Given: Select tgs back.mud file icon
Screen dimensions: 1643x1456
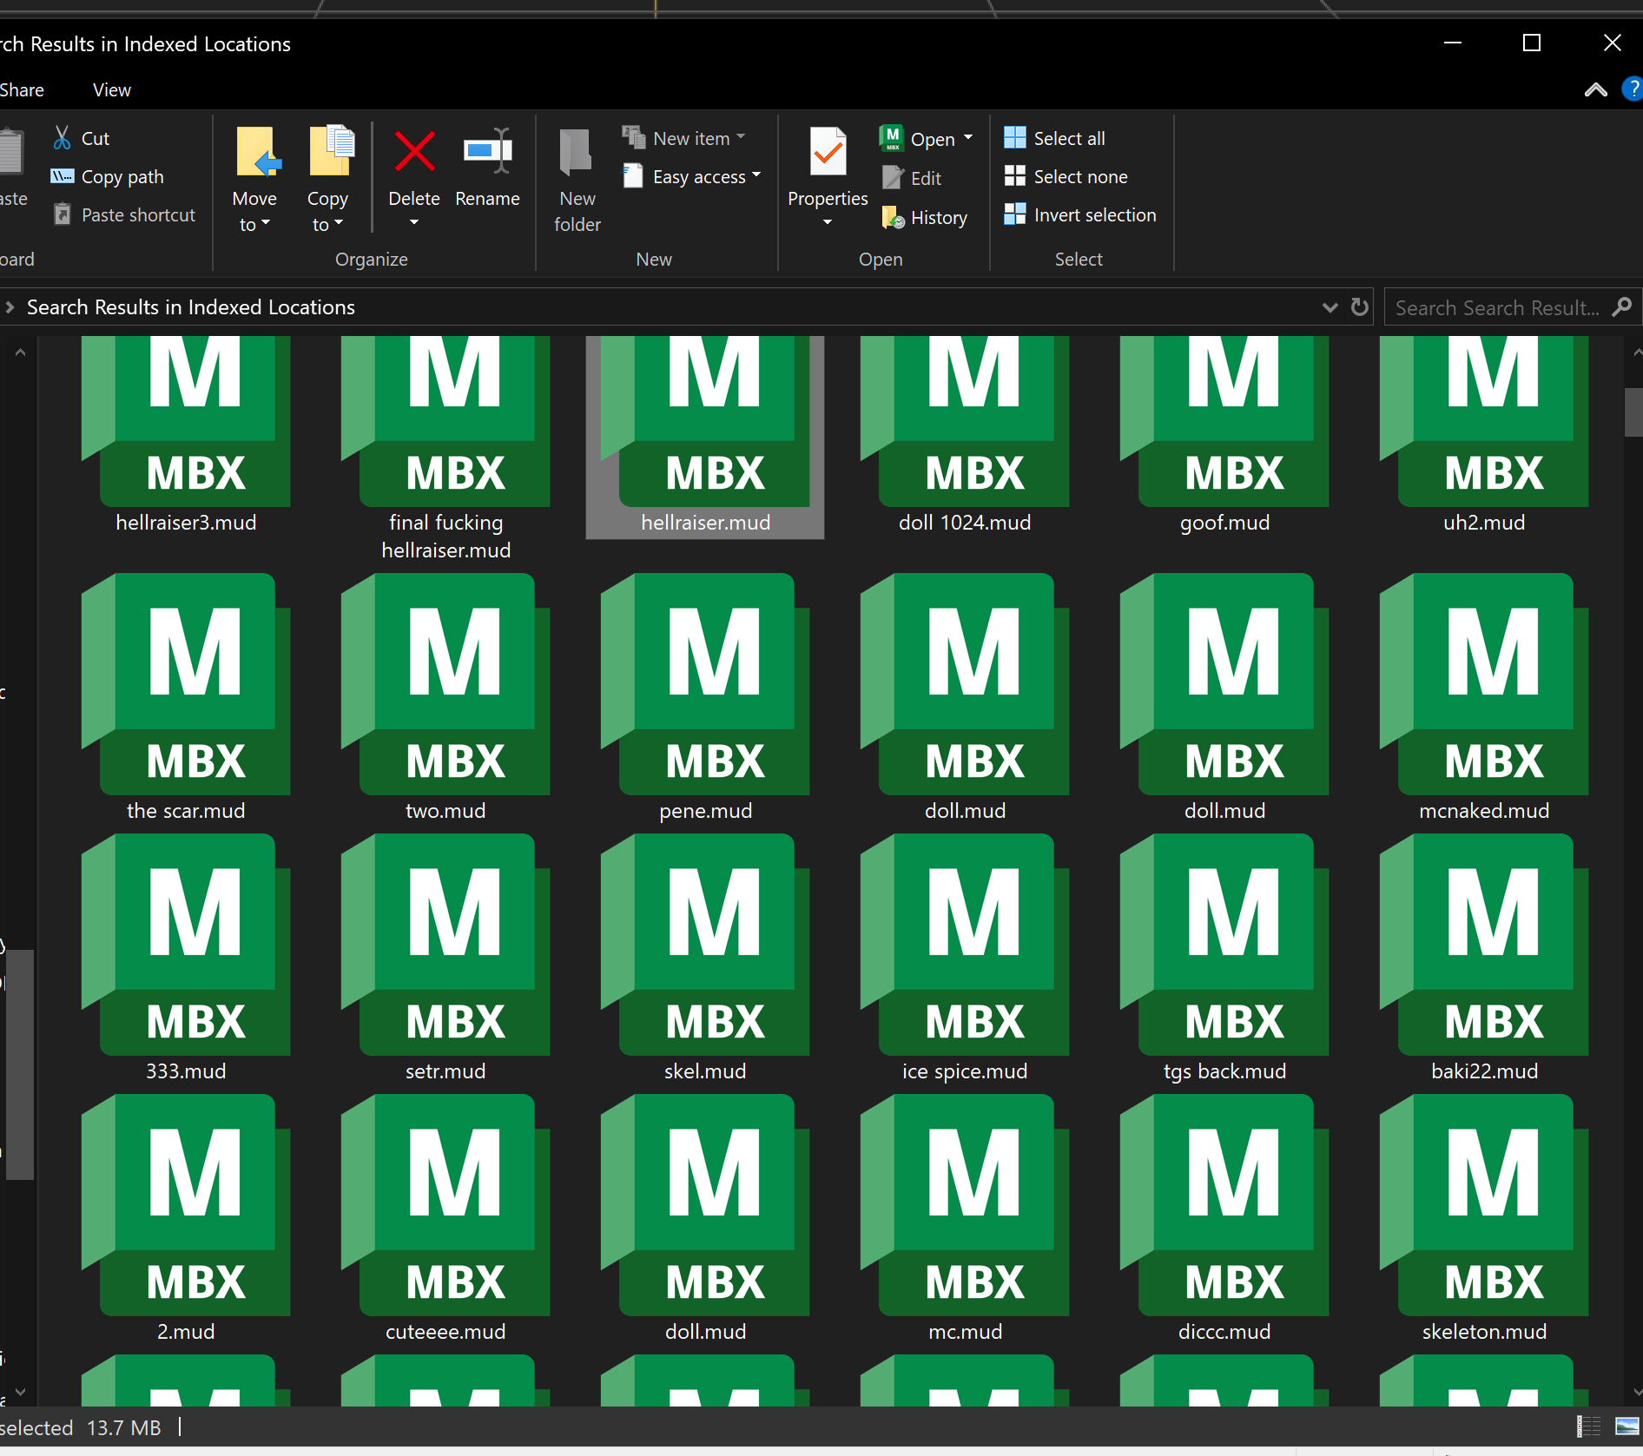Looking at the screenshot, I should [x=1224, y=945].
